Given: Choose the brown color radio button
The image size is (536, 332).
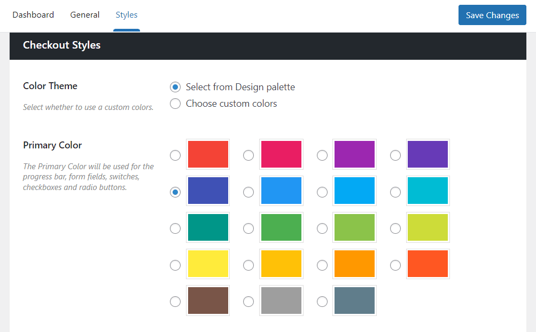Looking at the screenshot, I should pyautogui.click(x=175, y=301).
